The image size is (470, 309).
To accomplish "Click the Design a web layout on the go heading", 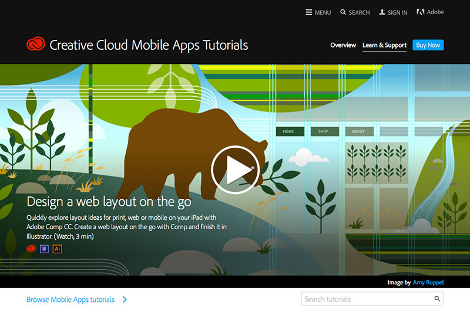I will 109,202.
